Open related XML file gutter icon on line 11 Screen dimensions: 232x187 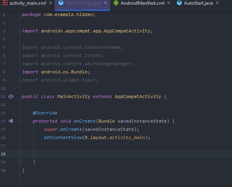click(x=11, y=96)
